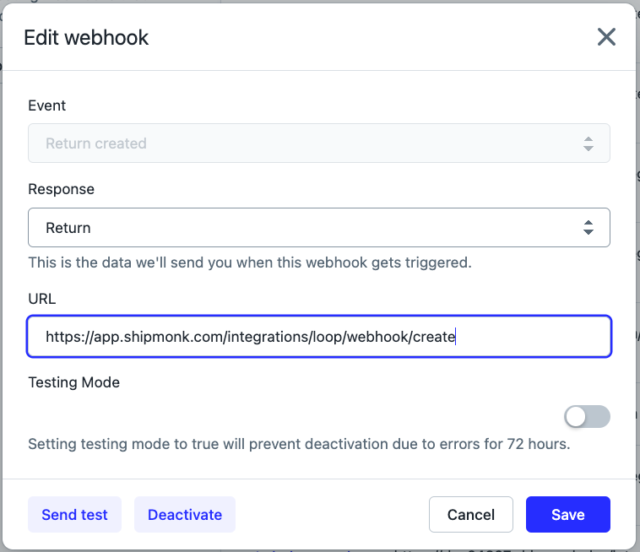Save the webhook changes

567,515
